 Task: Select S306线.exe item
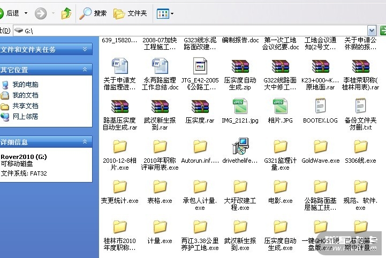tap(360, 151)
